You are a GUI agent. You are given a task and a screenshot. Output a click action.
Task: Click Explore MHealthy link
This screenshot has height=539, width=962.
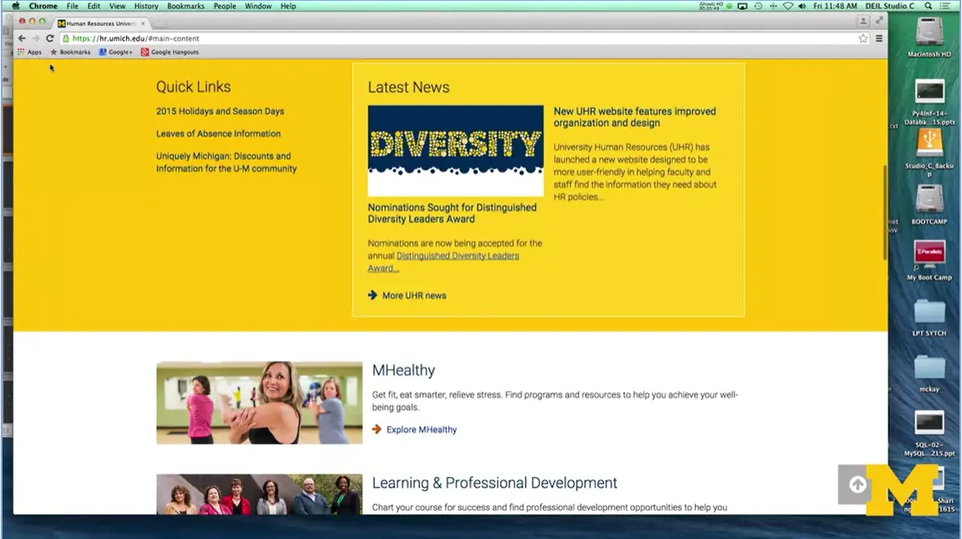421,429
